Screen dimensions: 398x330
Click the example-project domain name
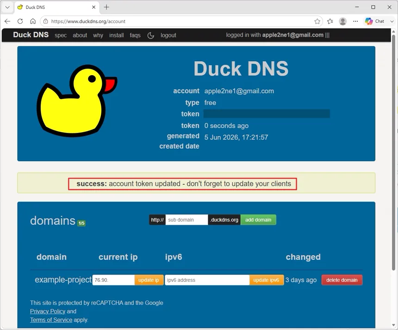pos(63,279)
